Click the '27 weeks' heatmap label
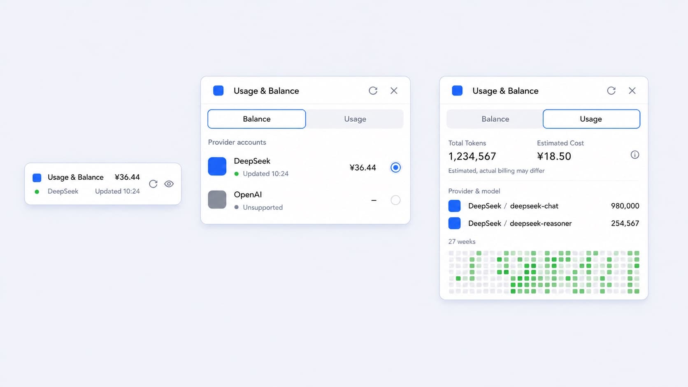 coord(462,242)
